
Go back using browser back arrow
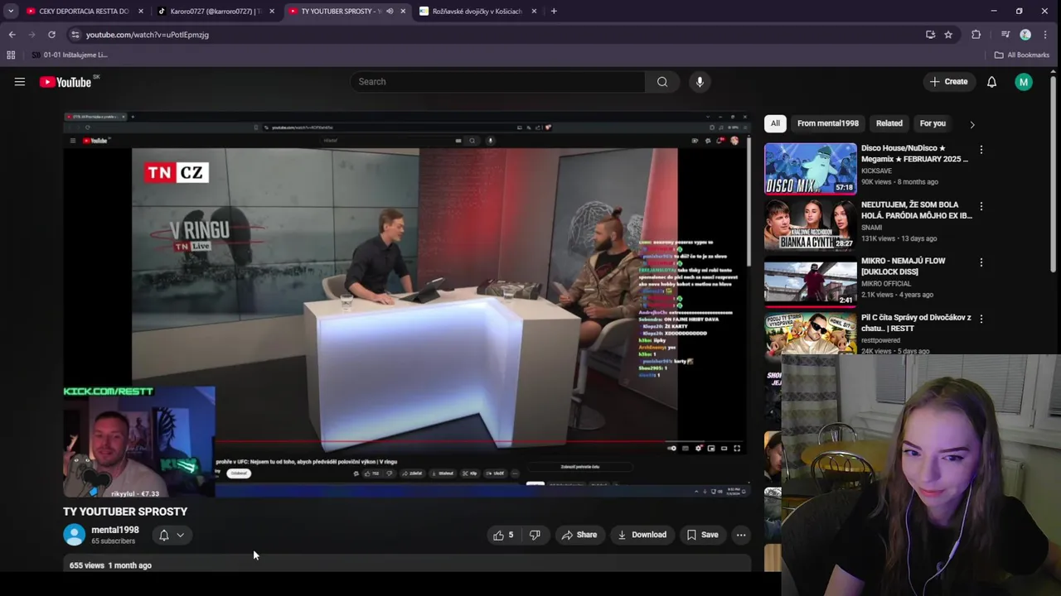coord(12,35)
